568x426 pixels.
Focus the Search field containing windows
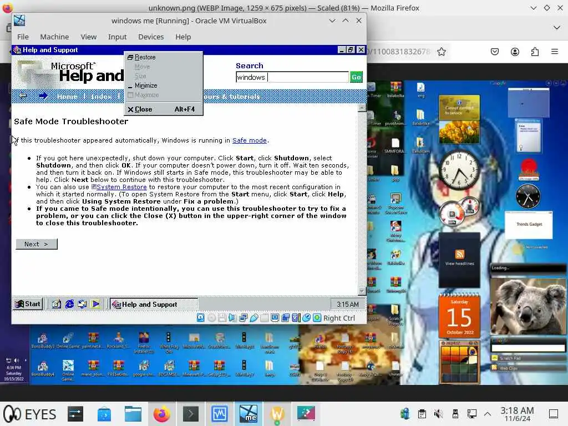click(292, 77)
